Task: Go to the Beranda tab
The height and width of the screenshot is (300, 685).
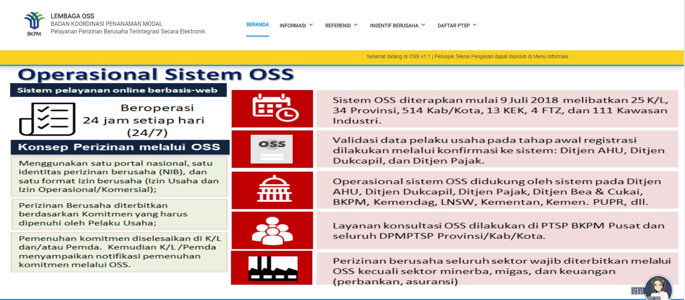Action: (x=257, y=25)
